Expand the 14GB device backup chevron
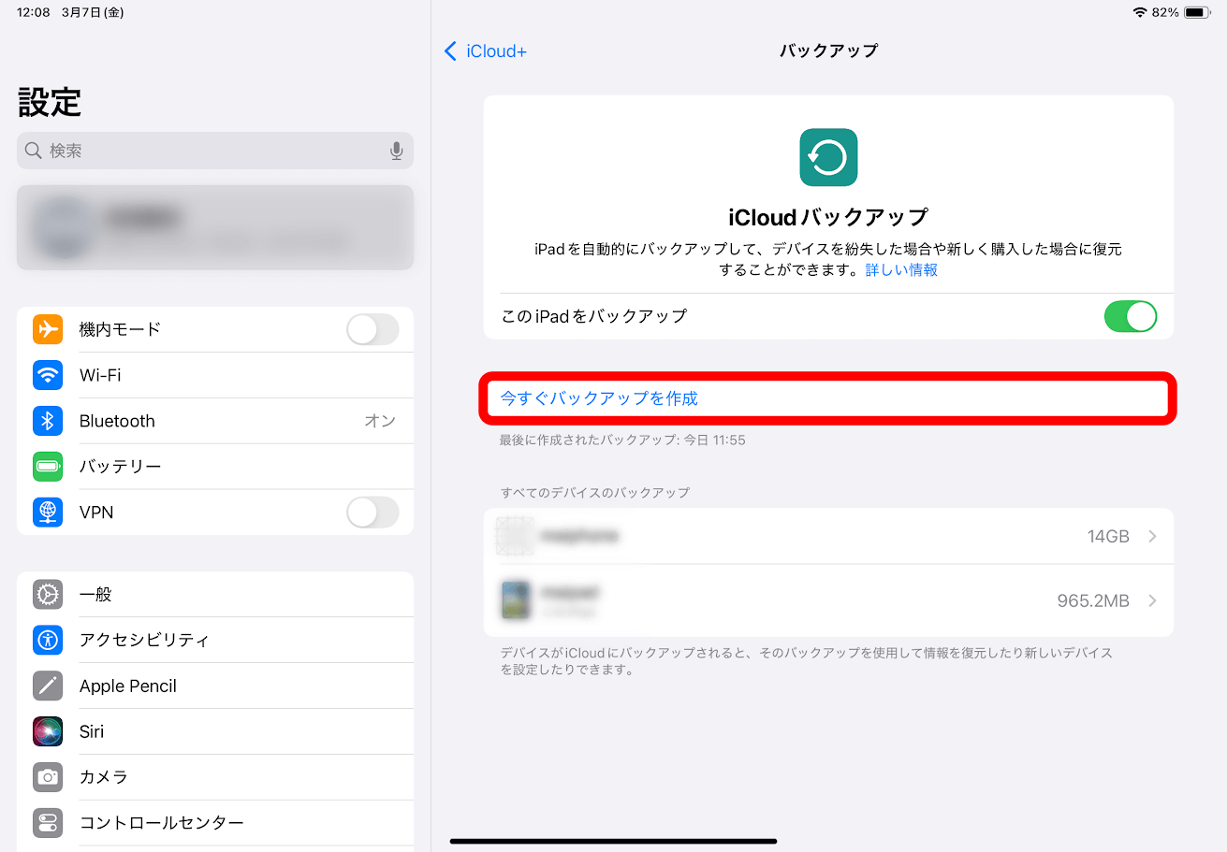Viewport: 1227px width, 852px height. [1153, 537]
